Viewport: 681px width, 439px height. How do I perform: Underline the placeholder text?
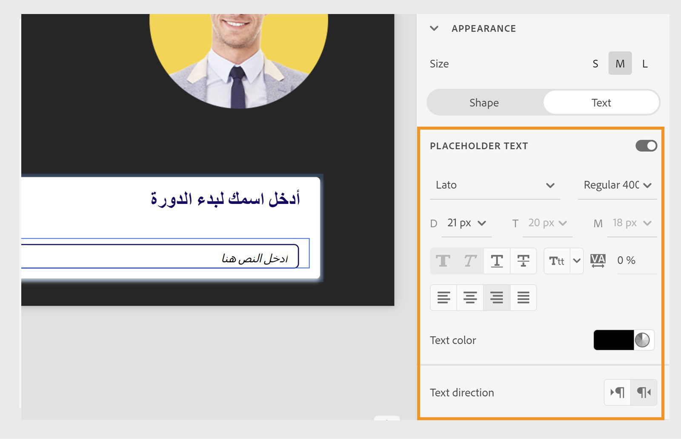(497, 261)
